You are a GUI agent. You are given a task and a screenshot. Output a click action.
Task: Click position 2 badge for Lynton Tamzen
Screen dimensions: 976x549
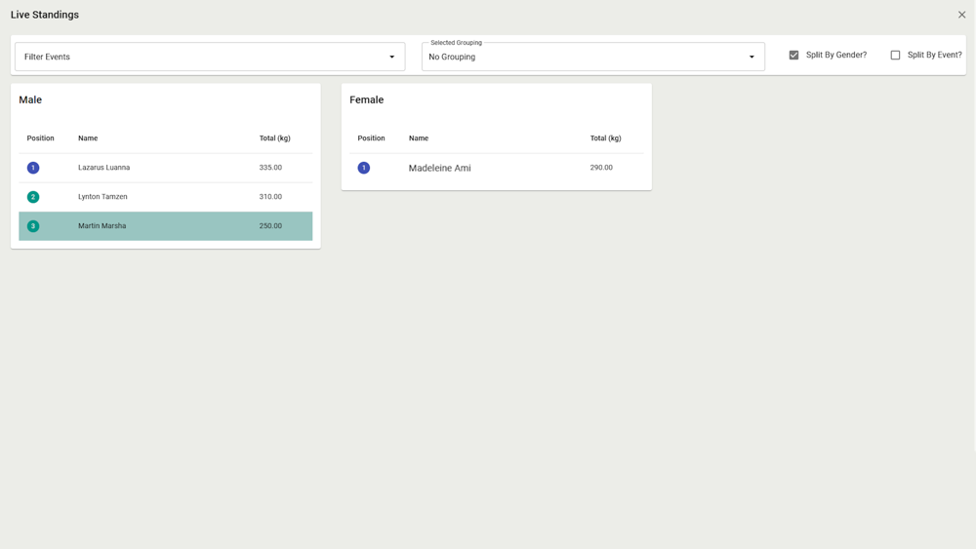pyautogui.click(x=33, y=197)
